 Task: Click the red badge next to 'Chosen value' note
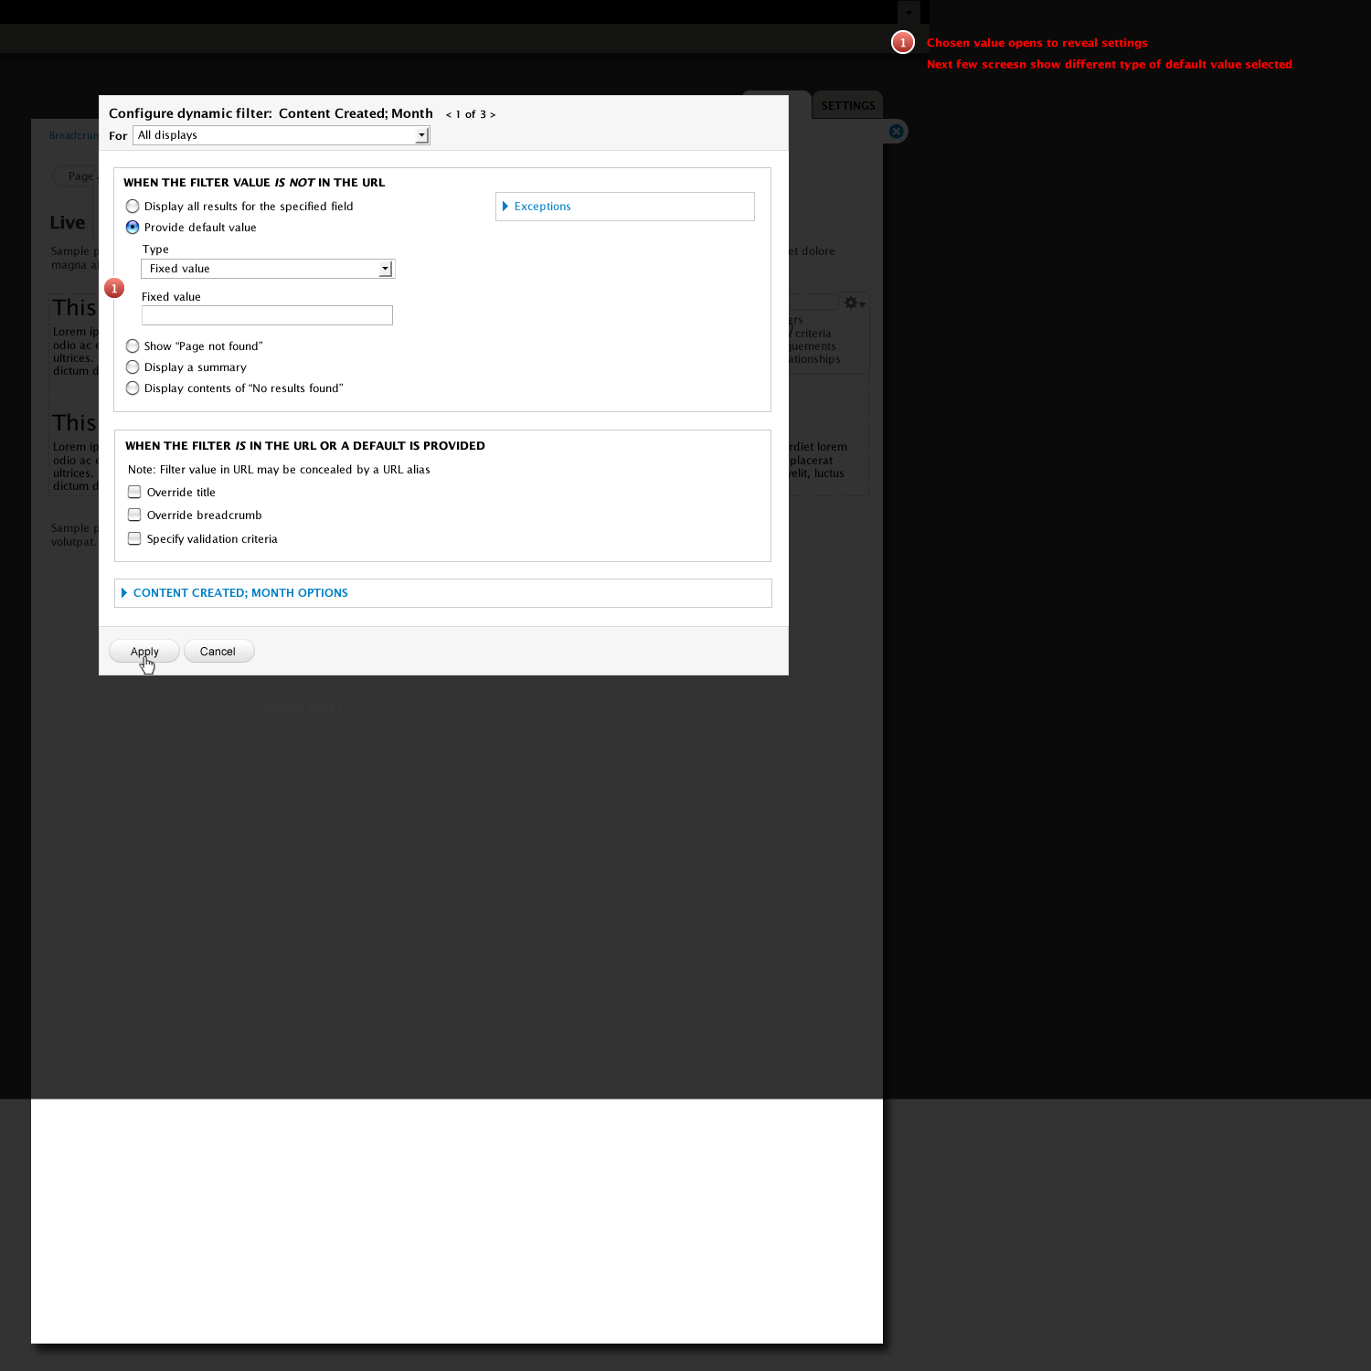(x=903, y=43)
